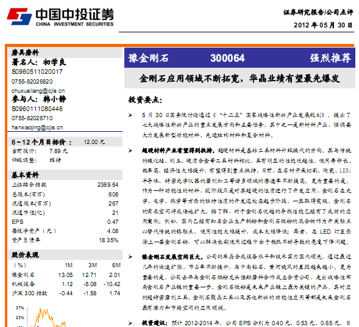
Task: Click the '流通市值(亿)' row label
Action: coord(28,213)
